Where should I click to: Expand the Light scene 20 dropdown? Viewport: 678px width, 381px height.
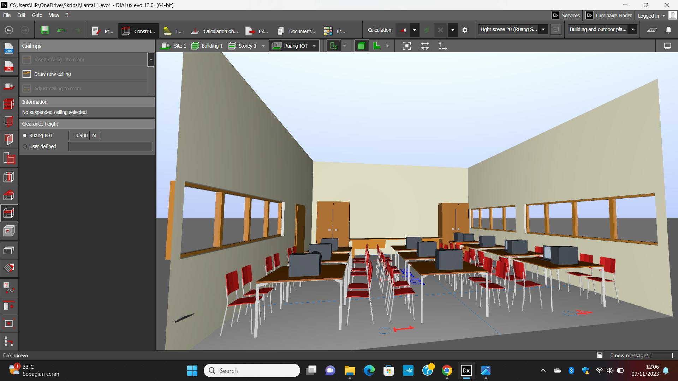point(543,30)
